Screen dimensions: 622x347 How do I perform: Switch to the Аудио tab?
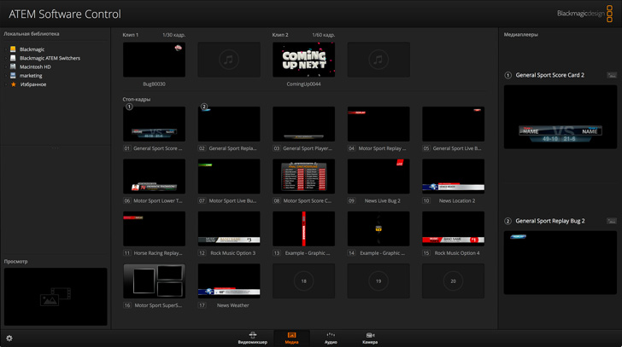tap(331, 338)
